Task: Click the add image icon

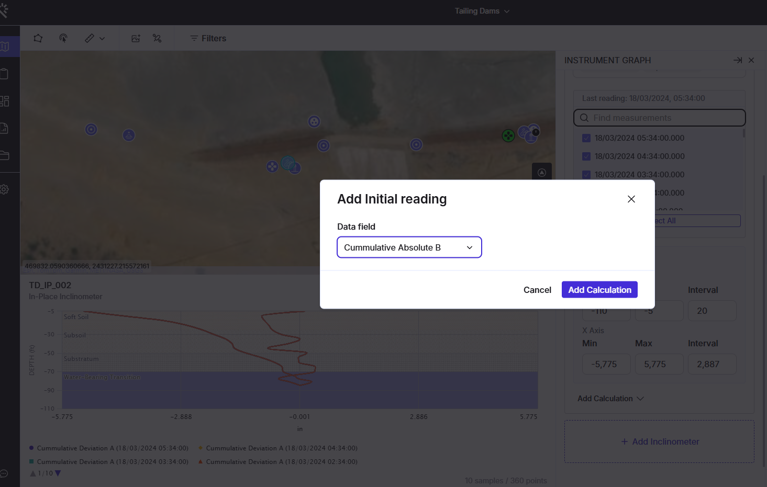Action: click(x=136, y=38)
